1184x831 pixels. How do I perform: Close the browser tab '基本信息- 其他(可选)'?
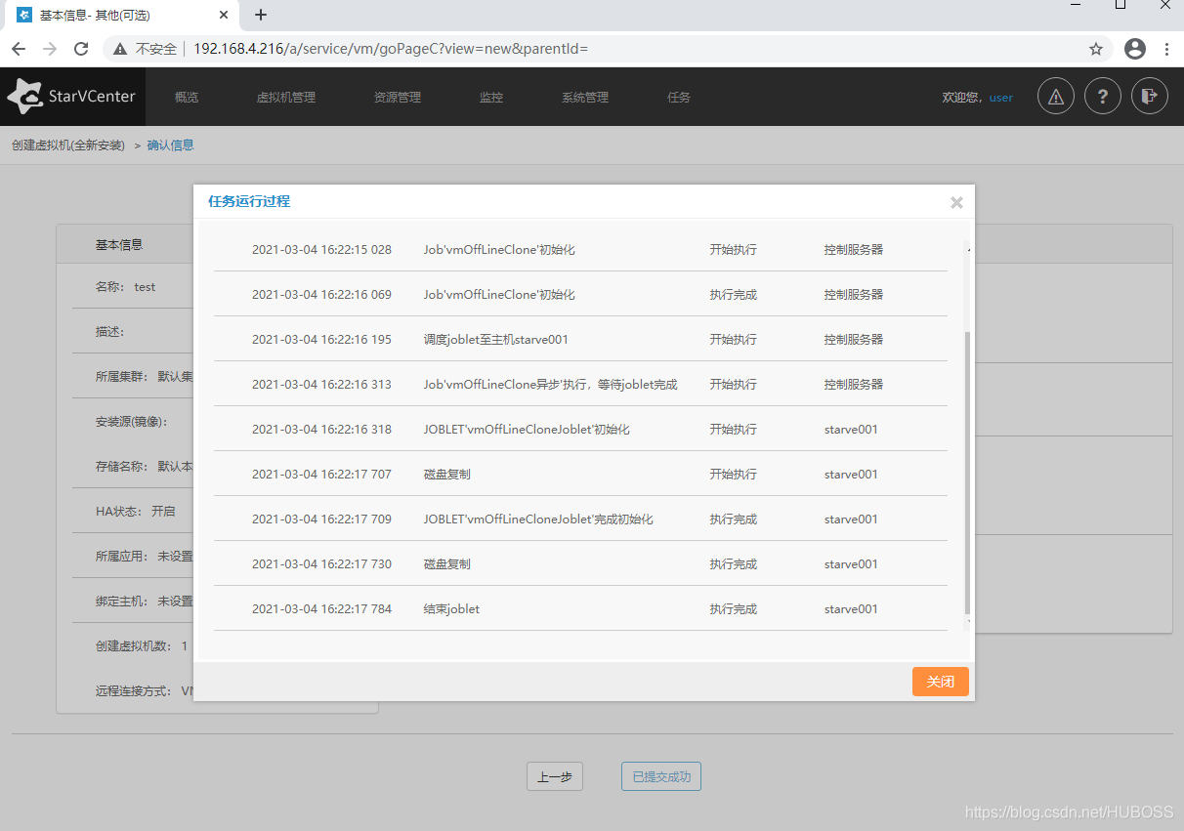pyautogui.click(x=224, y=16)
